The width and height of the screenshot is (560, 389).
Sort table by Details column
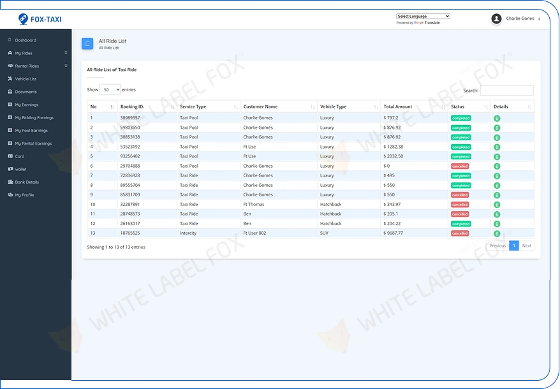click(513, 106)
